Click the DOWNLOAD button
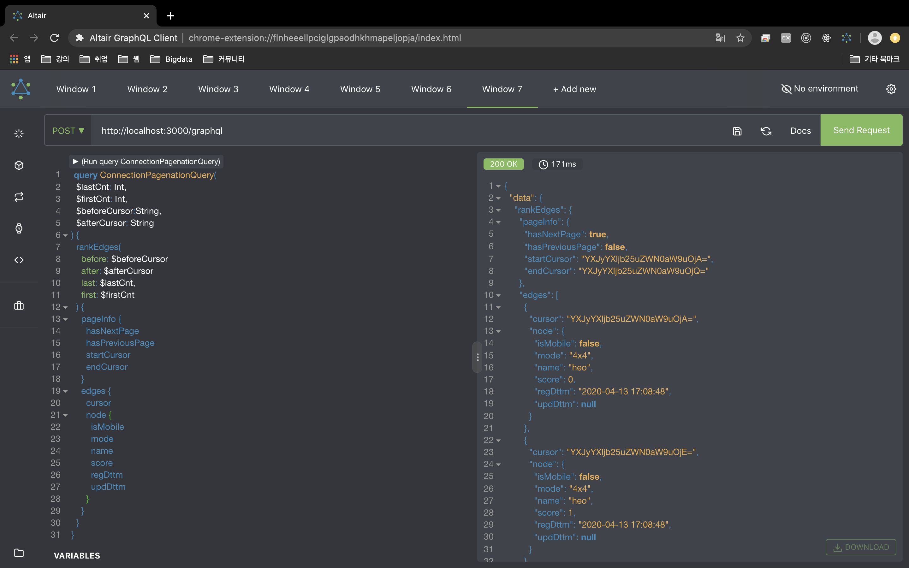The image size is (909, 568). 860,547
